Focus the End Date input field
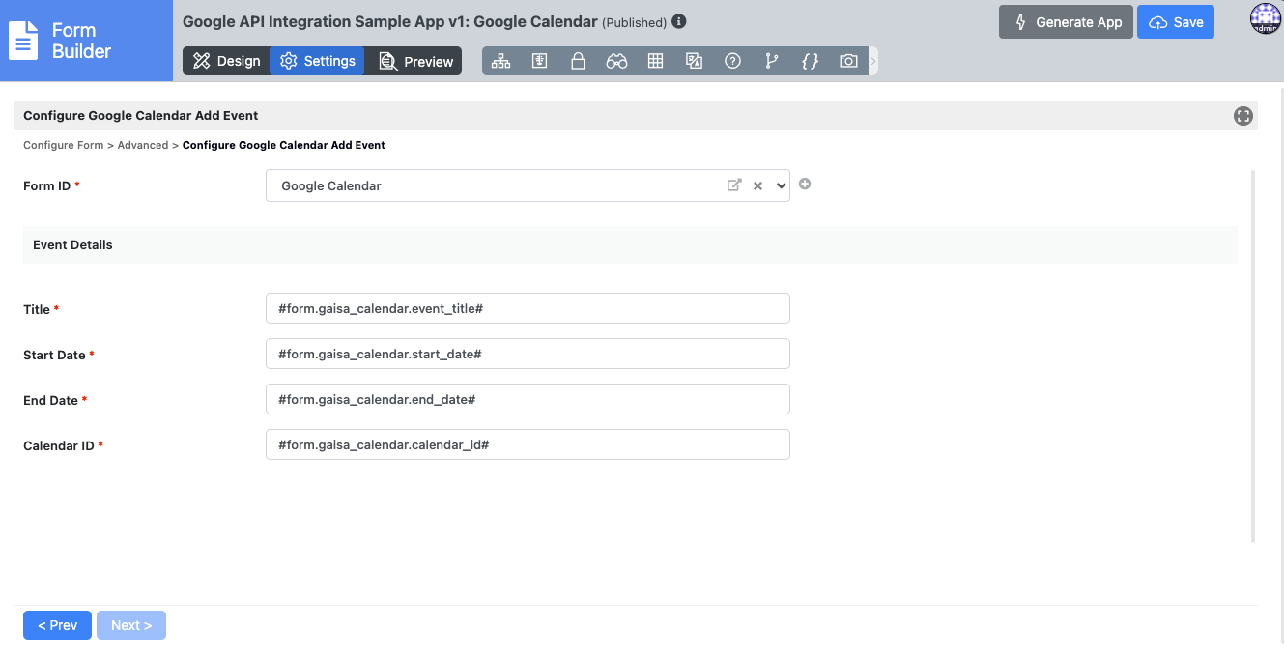This screenshot has width=1284, height=656. [528, 399]
